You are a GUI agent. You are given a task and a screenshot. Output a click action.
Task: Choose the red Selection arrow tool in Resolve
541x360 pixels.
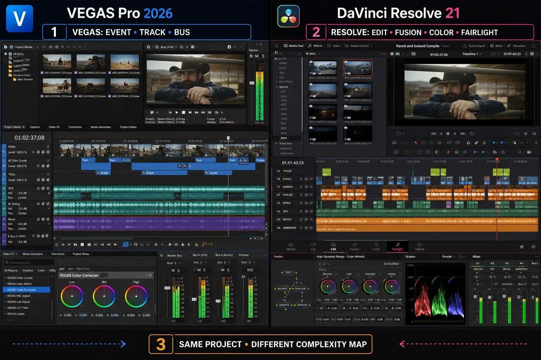[x=416, y=143]
